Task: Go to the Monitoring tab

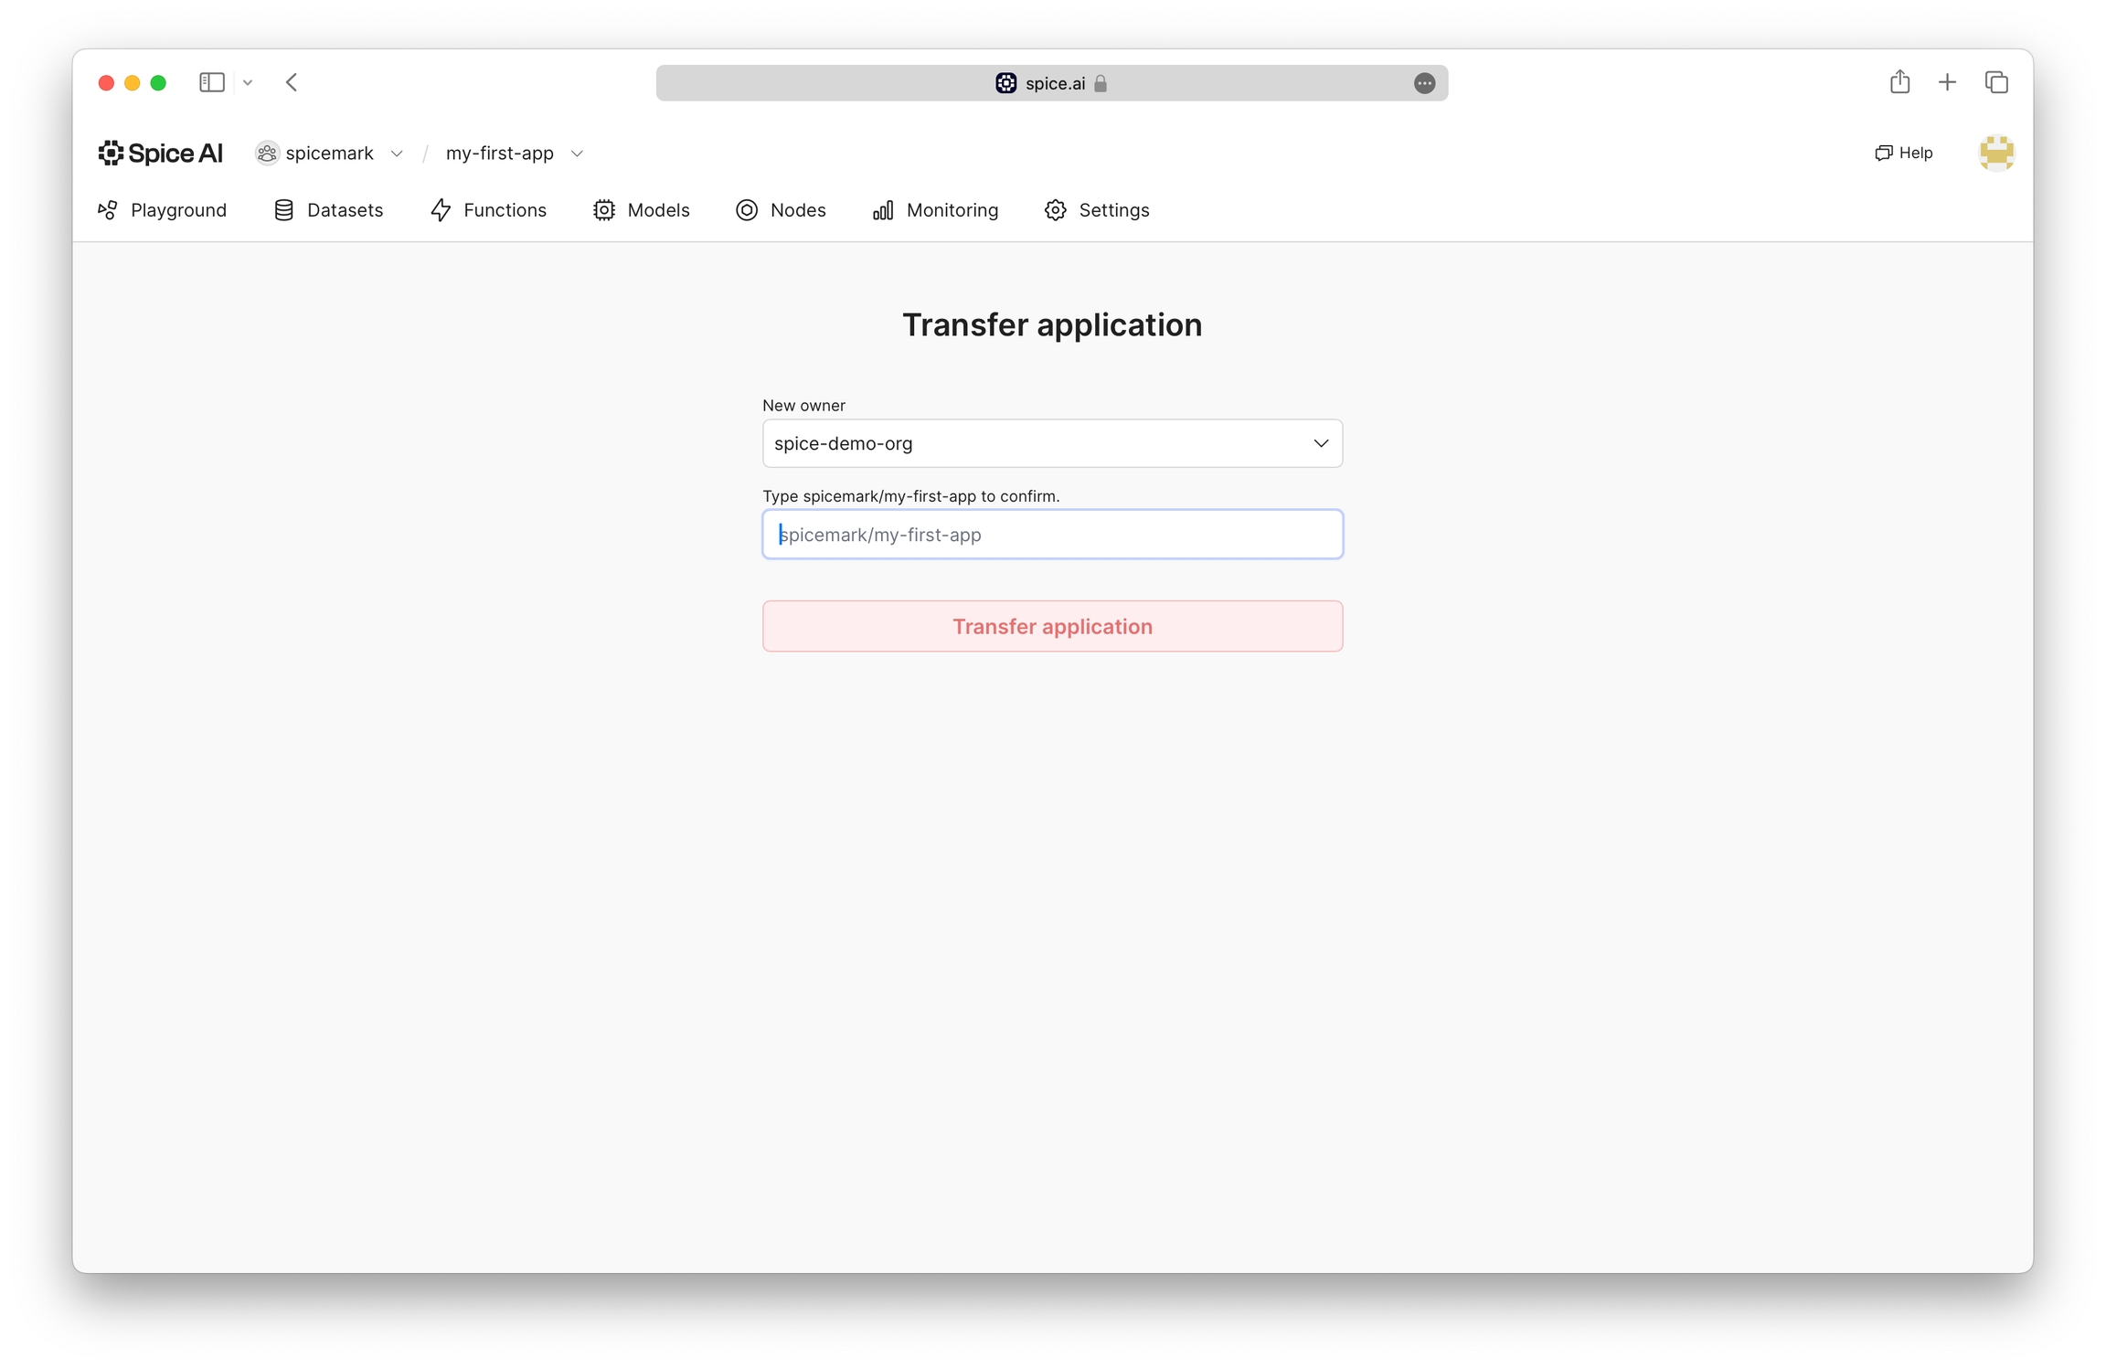Action: pyautogui.click(x=936, y=210)
